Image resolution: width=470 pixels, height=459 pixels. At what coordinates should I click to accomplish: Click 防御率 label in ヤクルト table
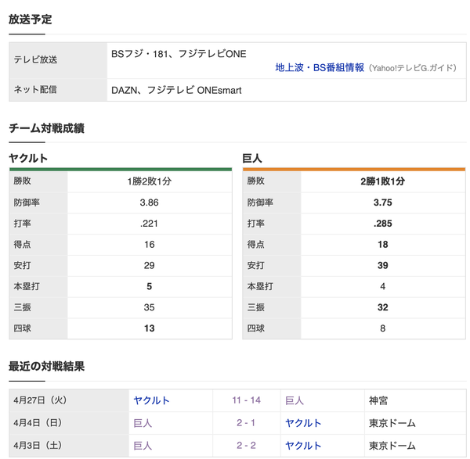pos(27,203)
